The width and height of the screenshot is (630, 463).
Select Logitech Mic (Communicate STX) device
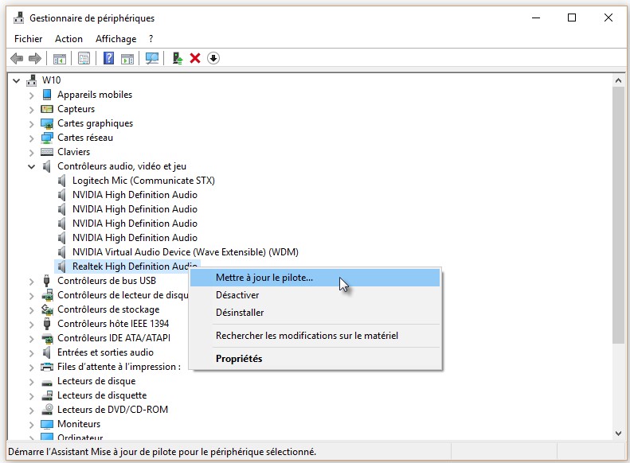pos(143,181)
